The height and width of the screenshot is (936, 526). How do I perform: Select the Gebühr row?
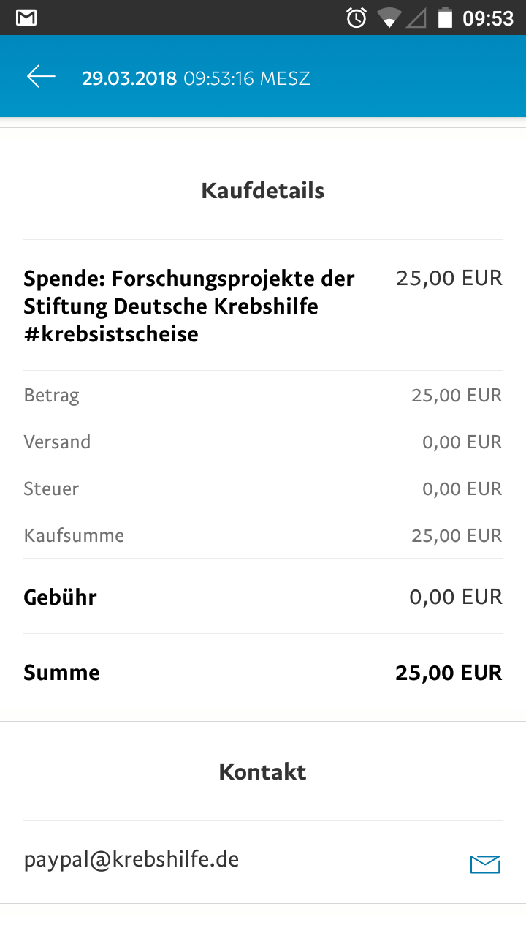263,597
